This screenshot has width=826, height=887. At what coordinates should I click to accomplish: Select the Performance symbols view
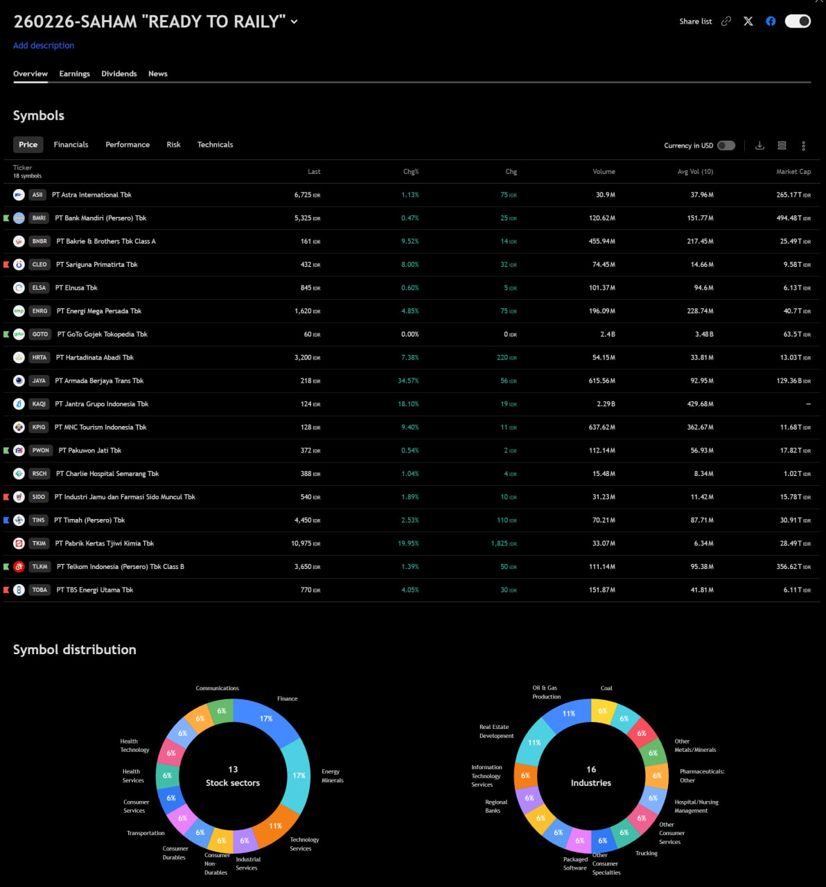(128, 145)
